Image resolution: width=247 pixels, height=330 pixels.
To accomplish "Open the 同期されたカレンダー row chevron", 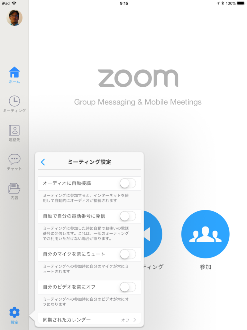I will point(135,320).
